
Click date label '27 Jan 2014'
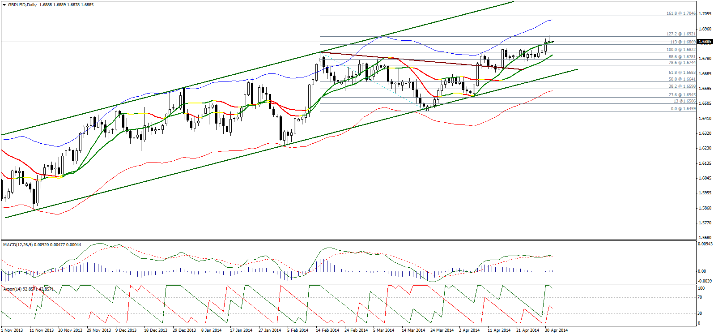point(270,330)
